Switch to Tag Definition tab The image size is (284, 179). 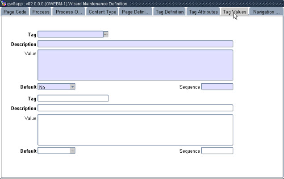[170, 12]
